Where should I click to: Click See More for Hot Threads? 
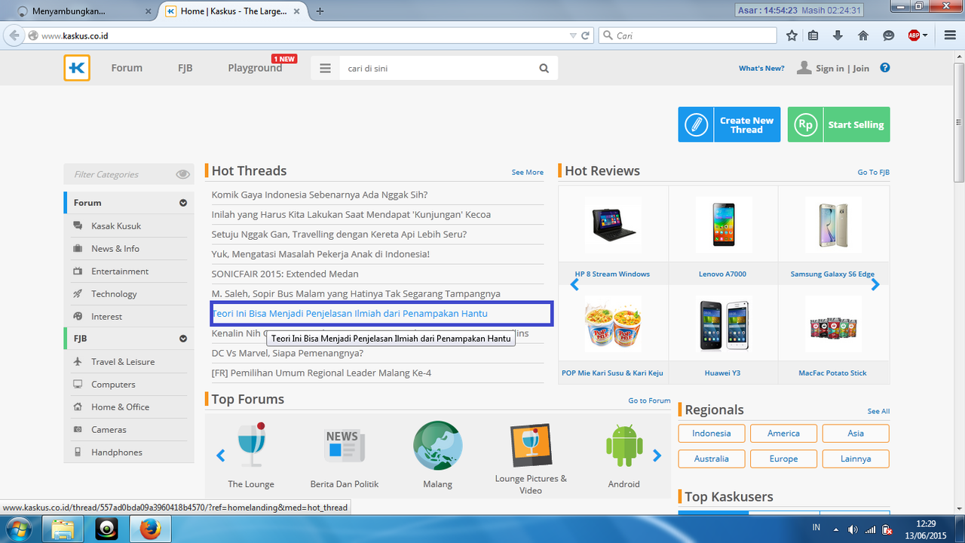click(x=528, y=172)
